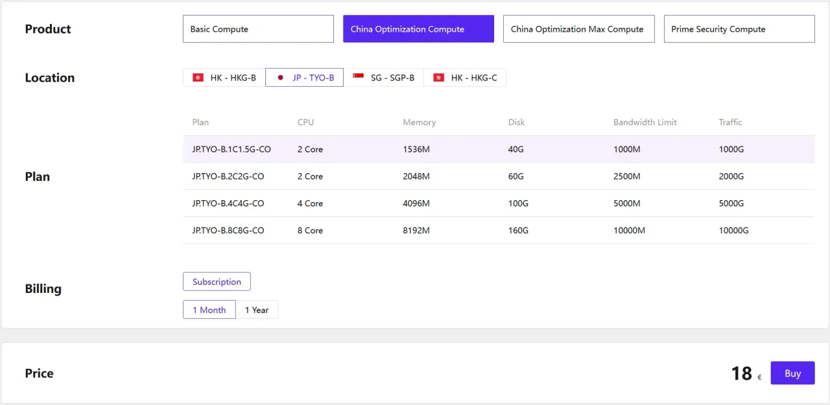
Task: Set billing period to 1 Year
Action: [x=257, y=310]
